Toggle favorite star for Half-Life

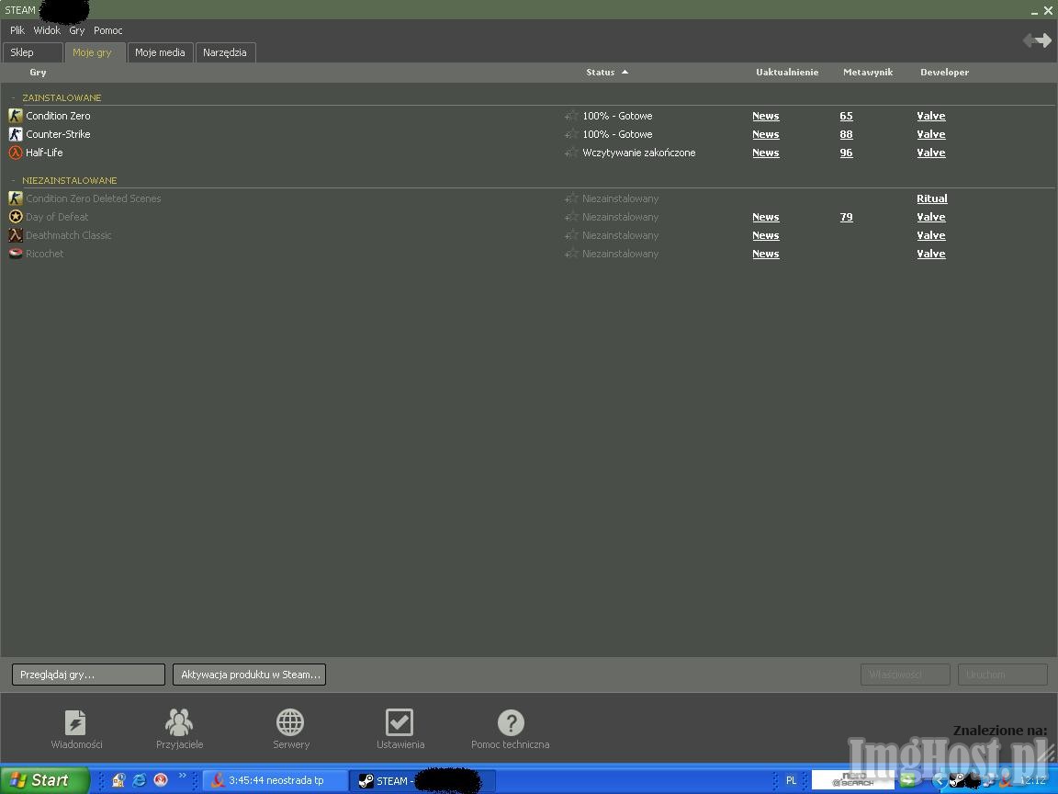[571, 153]
